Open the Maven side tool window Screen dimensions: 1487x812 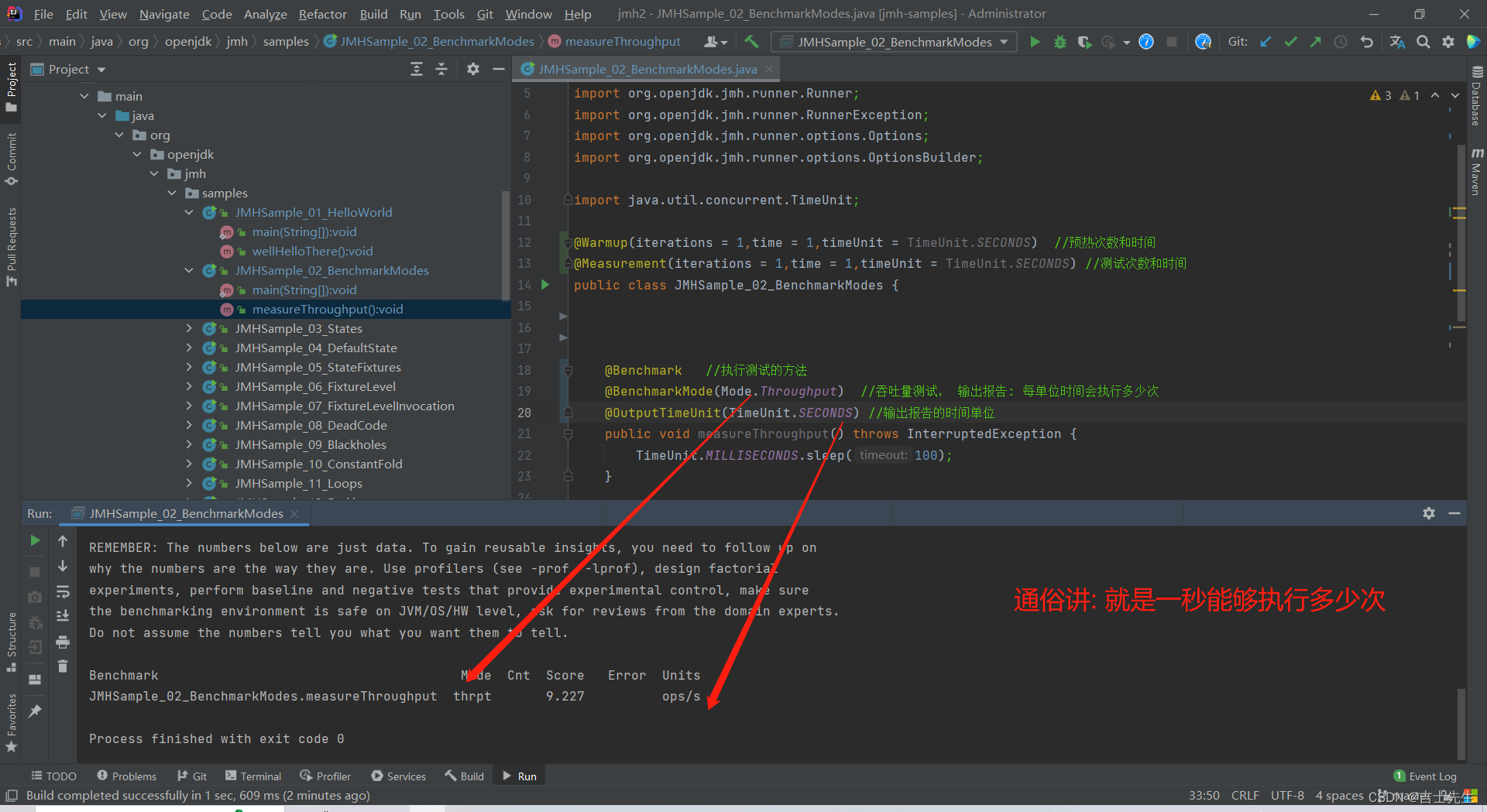pos(1476,170)
